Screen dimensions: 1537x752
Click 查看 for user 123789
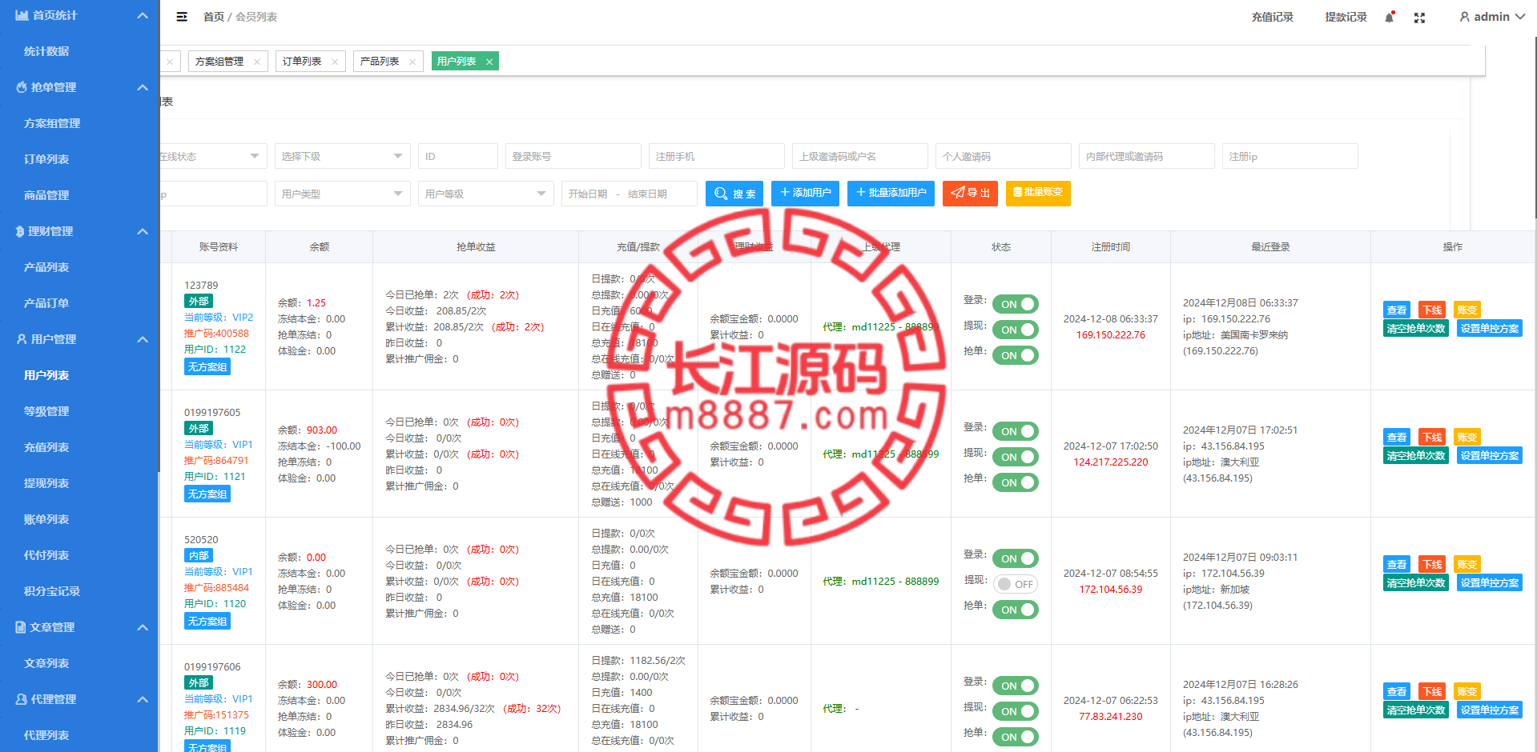(x=1397, y=310)
